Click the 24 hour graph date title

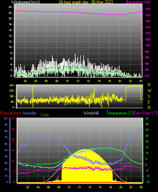[86, 2]
